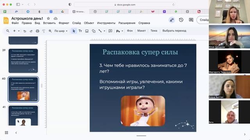Check cloud save status icon
Screen dimensions: 250x140
point(55,19)
